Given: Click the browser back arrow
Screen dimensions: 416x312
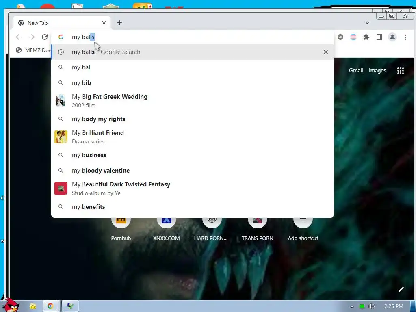Looking at the screenshot, I should click(19, 37).
